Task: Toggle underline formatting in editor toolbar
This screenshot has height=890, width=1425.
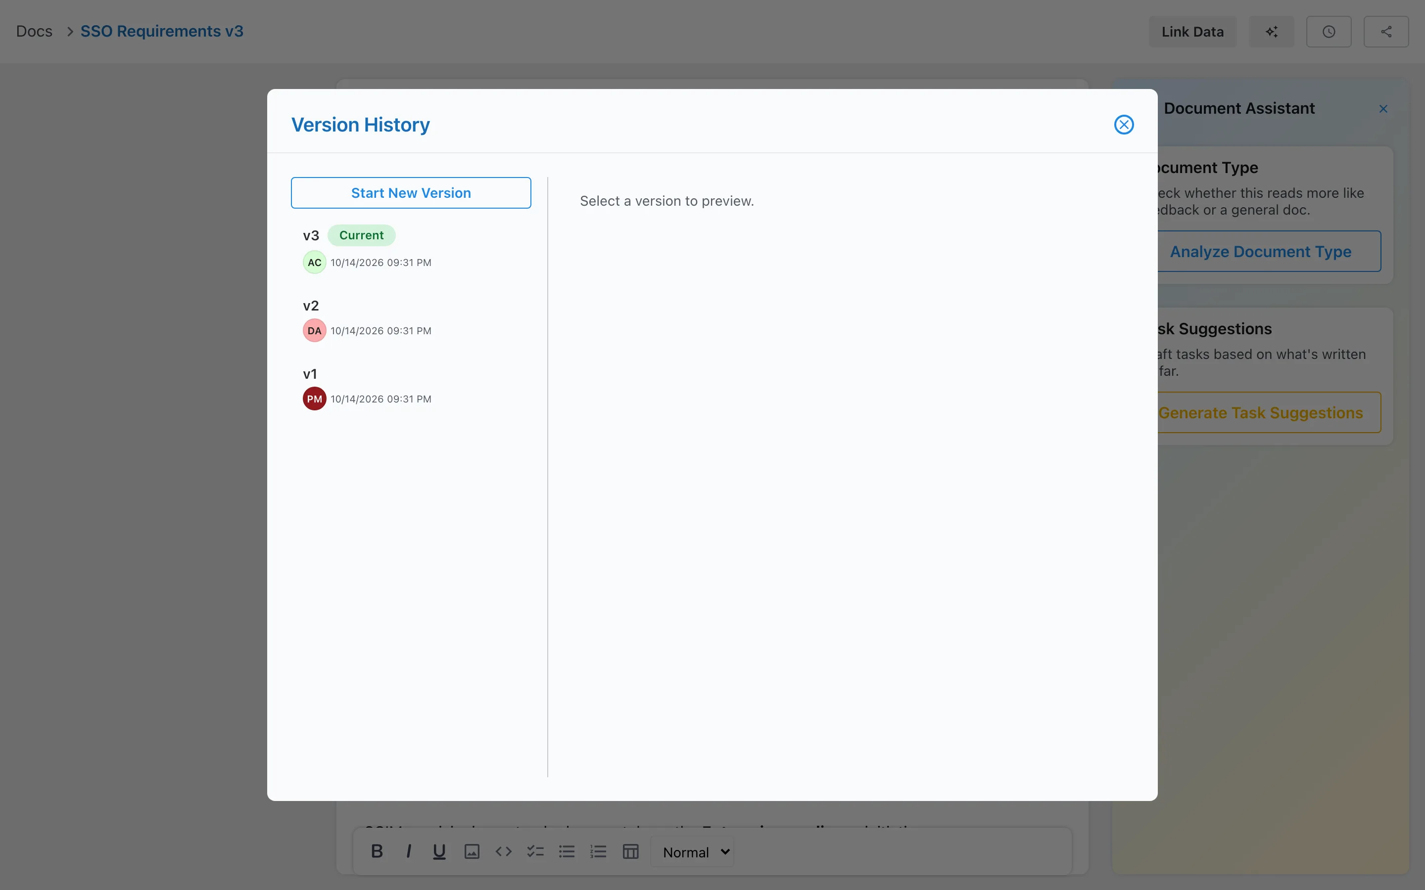Action: (439, 852)
